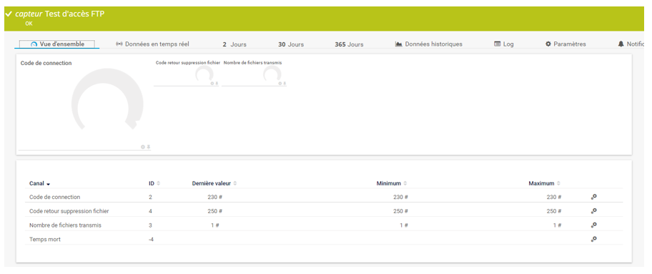The width and height of the screenshot is (652, 274).
Task: Click Dernière valeur 230 # for Code de connection
Action: coord(215,197)
